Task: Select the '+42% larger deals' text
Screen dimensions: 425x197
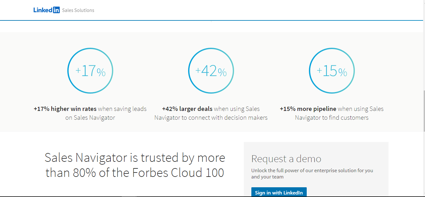Action: (187, 109)
